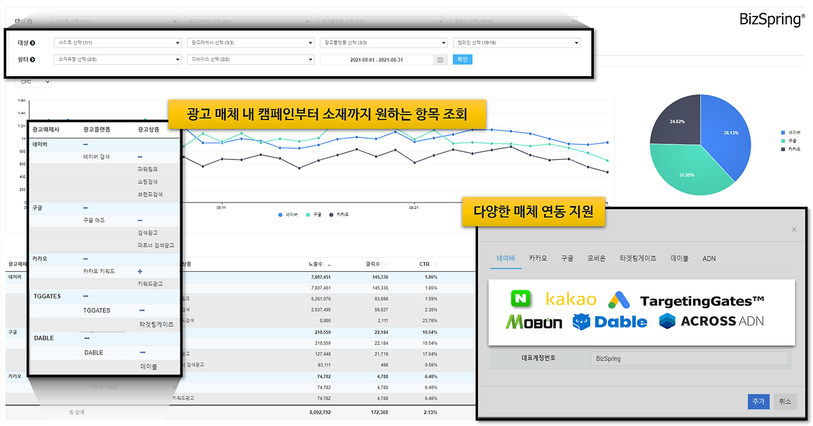The image size is (813, 426).
Task: Open the calendar icon beside the date range
Action: pos(440,60)
